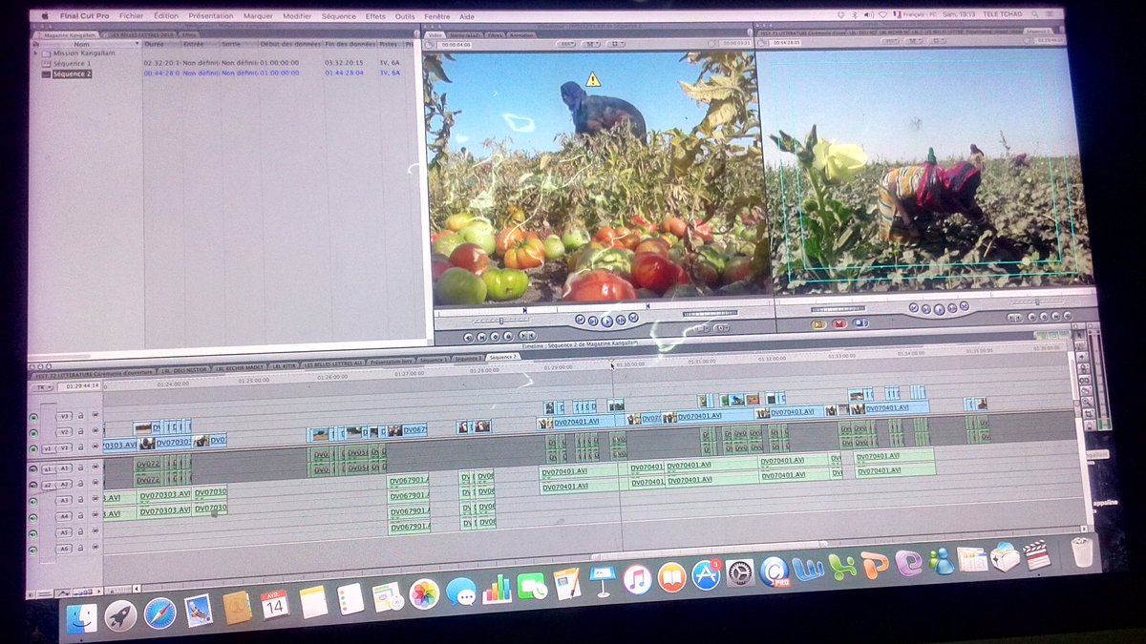Open the Calendar icon in the Dock

tap(275, 604)
